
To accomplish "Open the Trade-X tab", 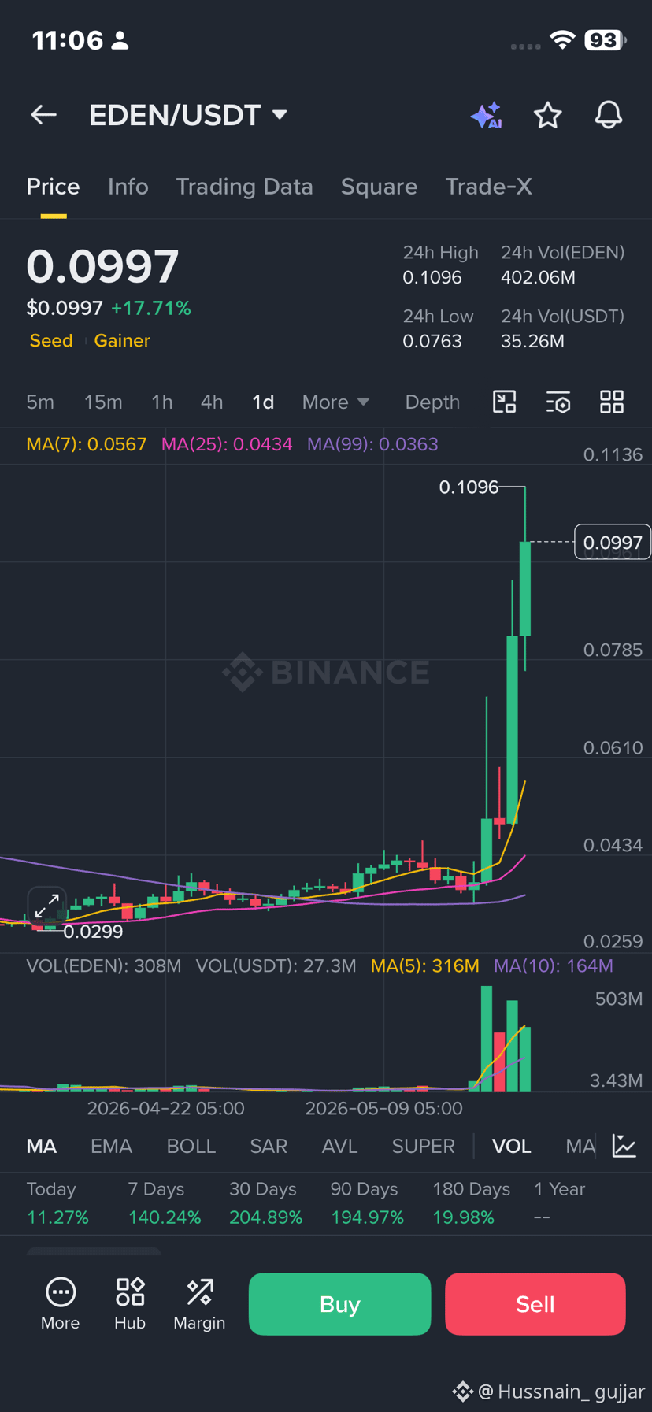I will [488, 187].
